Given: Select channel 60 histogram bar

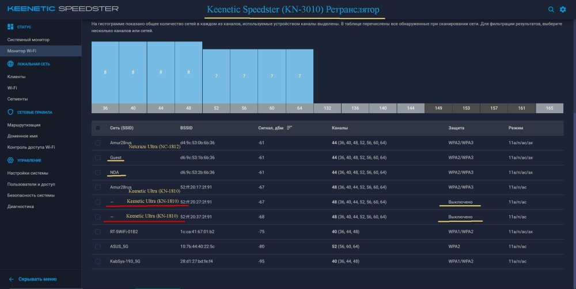Looking at the screenshot, I should point(272,76).
